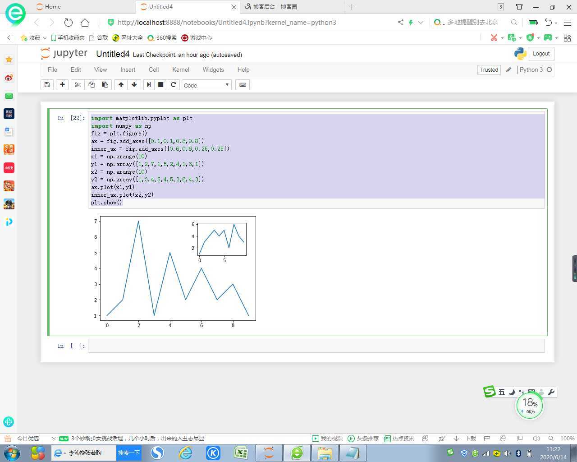Click the Python 3 kernel idle indicator circle
Screen dimensions: 577x462
click(x=549, y=69)
